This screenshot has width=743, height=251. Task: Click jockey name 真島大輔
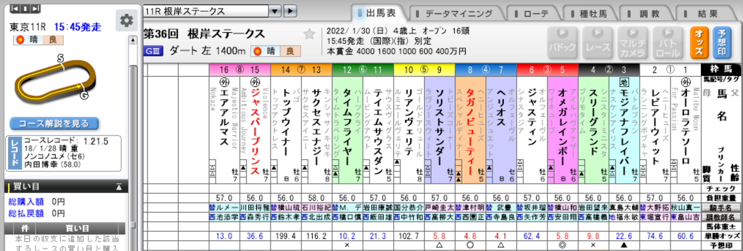(x=624, y=208)
